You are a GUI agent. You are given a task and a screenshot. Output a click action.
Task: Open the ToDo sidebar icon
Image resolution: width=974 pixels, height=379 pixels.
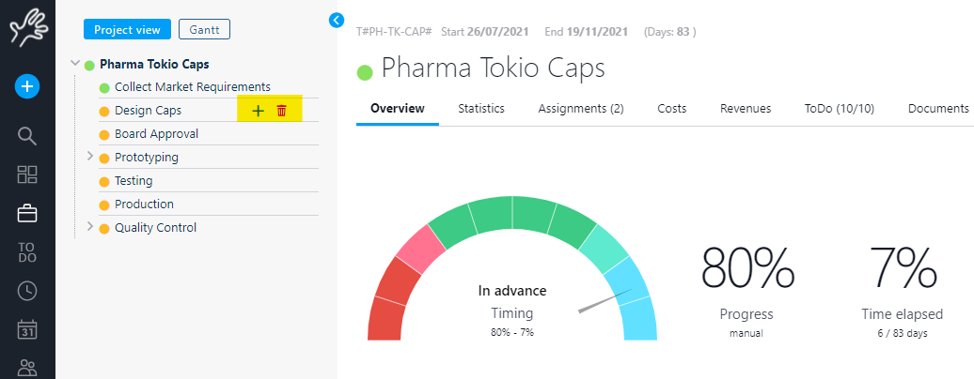pos(27,251)
